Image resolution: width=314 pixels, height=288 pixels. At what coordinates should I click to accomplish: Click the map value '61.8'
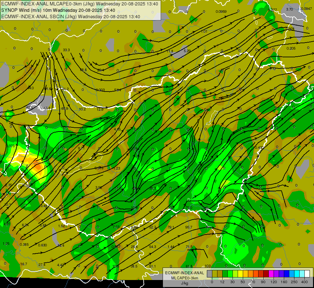[x=189, y=266]
